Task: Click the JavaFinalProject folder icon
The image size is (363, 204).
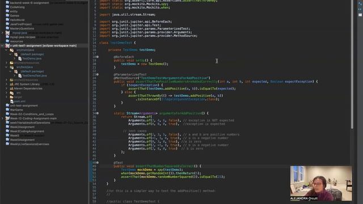Action: (7, 24)
